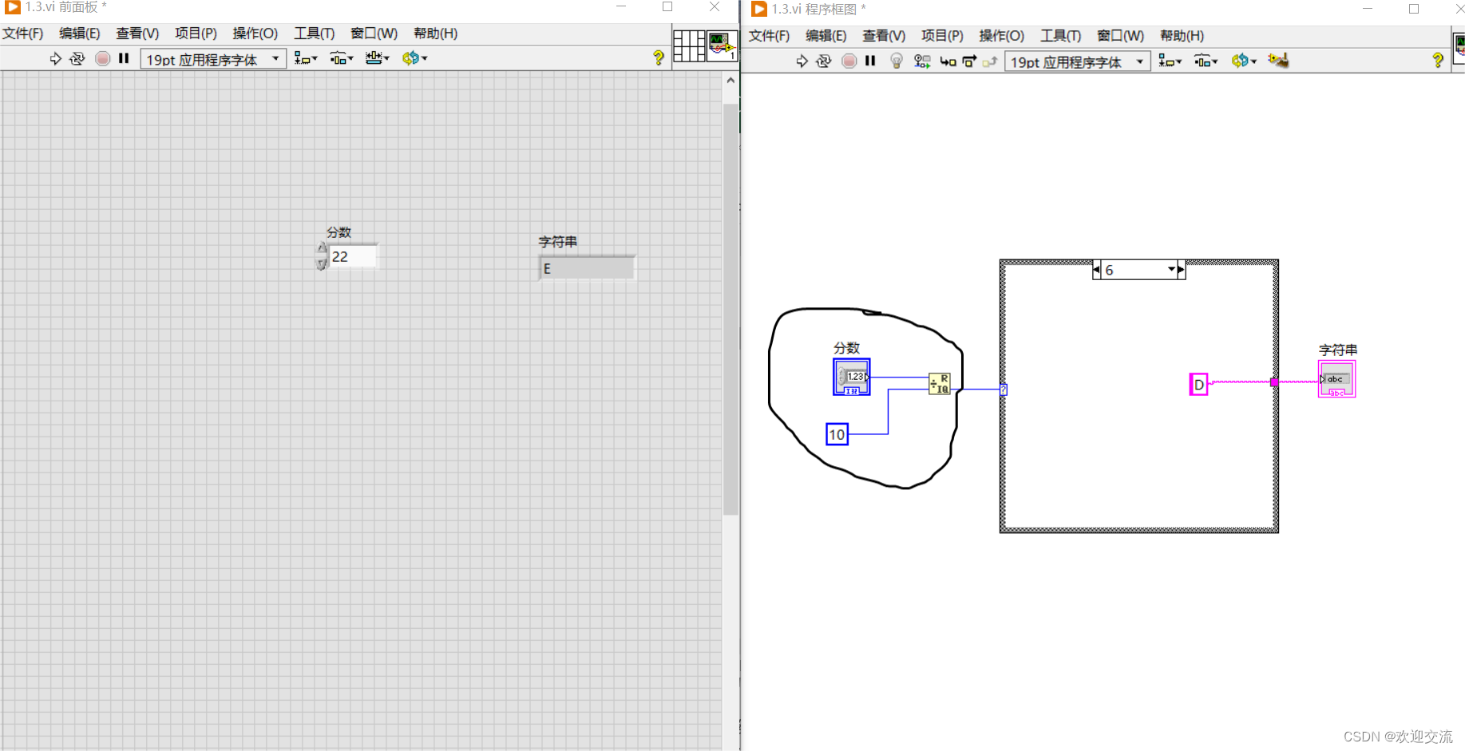Click connector pane grid icon
Viewport: 1465px width, 751px height.
click(689, 46)
